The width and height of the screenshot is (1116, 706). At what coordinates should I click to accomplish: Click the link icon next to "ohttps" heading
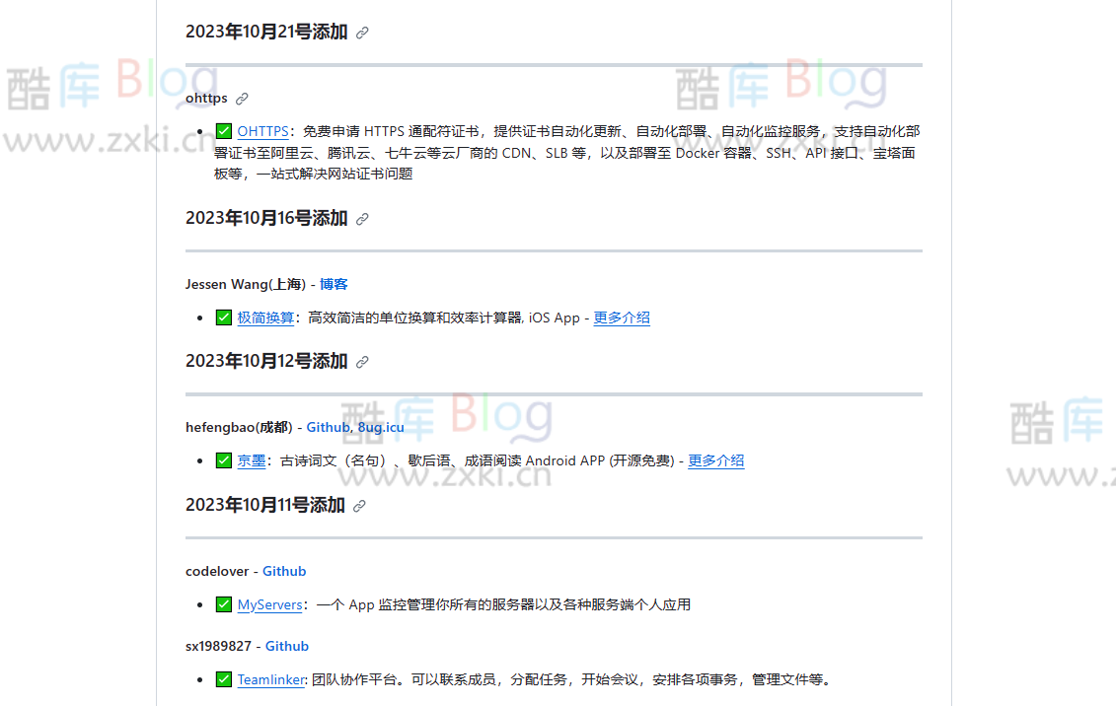point(243,99)
